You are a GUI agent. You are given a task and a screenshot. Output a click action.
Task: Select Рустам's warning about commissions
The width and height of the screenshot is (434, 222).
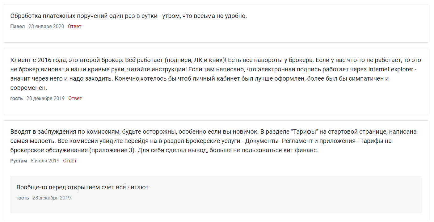pos(213,140)
